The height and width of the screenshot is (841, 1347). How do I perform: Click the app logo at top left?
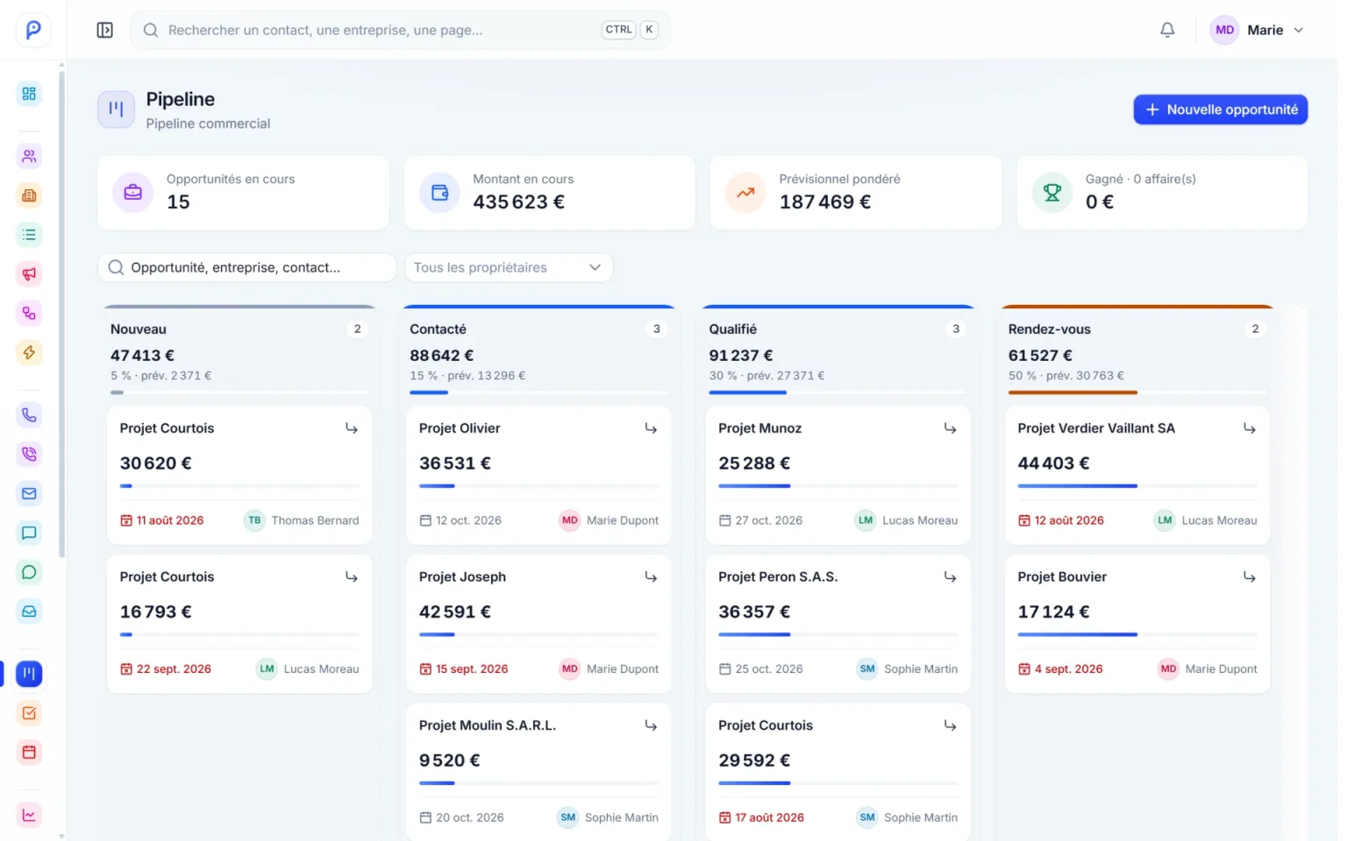pos(33,30)
